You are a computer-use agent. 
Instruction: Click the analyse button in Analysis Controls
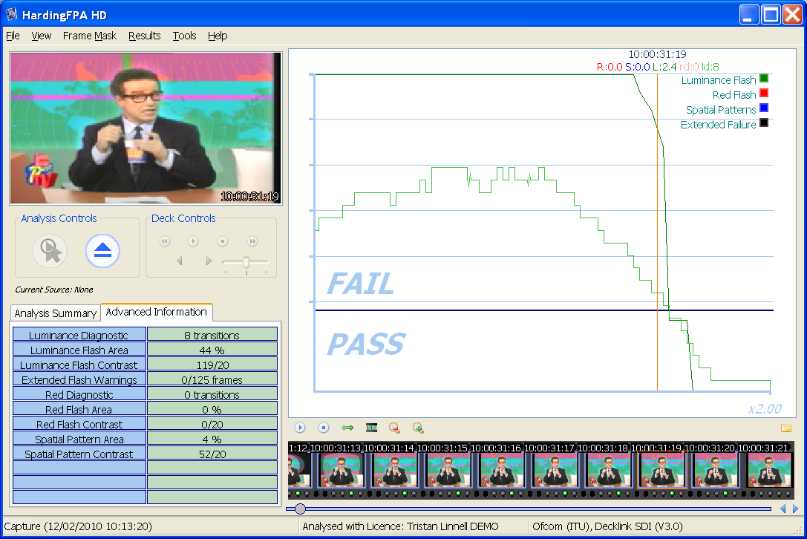pos(50,251)
